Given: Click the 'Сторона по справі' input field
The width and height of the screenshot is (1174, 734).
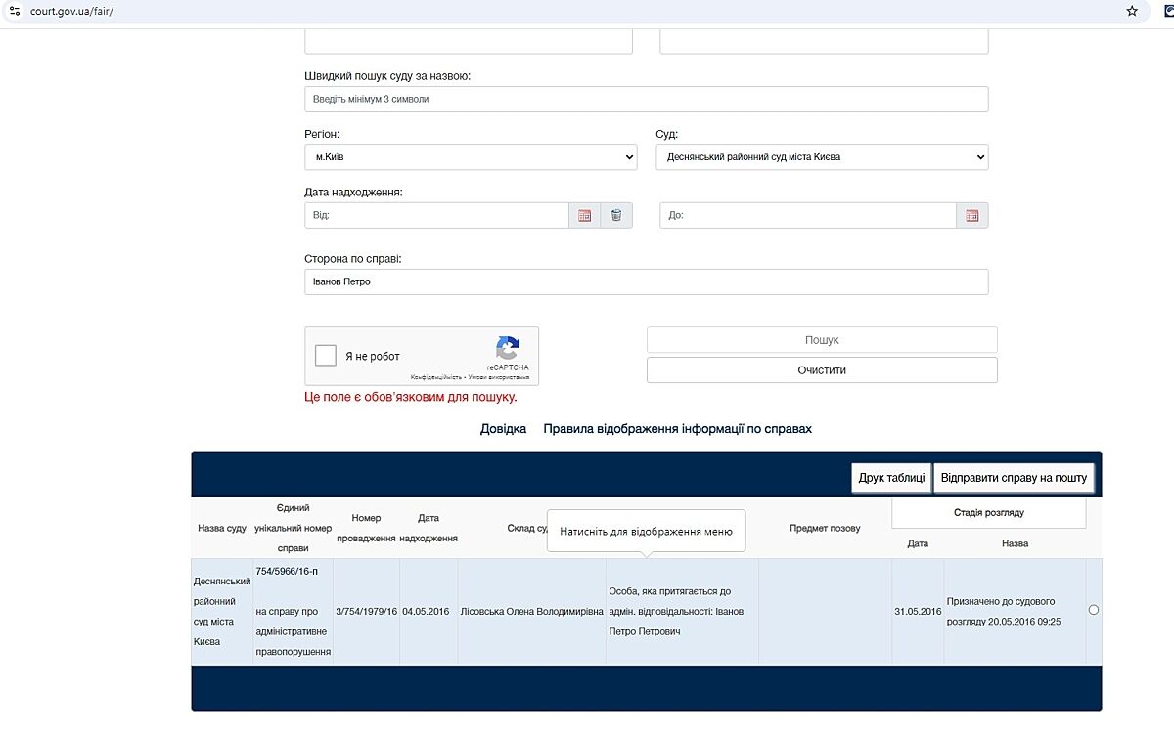Looking at the screenshot, I should click(646, 281).
